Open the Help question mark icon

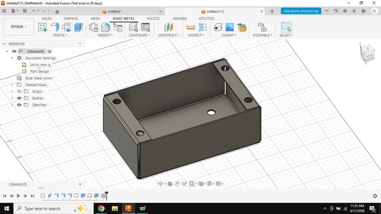tap(363, 11)
